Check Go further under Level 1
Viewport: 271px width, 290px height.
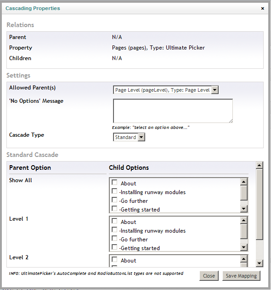(x=114, y=239)
